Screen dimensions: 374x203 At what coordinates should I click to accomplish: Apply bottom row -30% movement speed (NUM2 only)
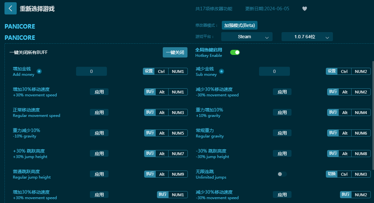click(x=282, y=195)
